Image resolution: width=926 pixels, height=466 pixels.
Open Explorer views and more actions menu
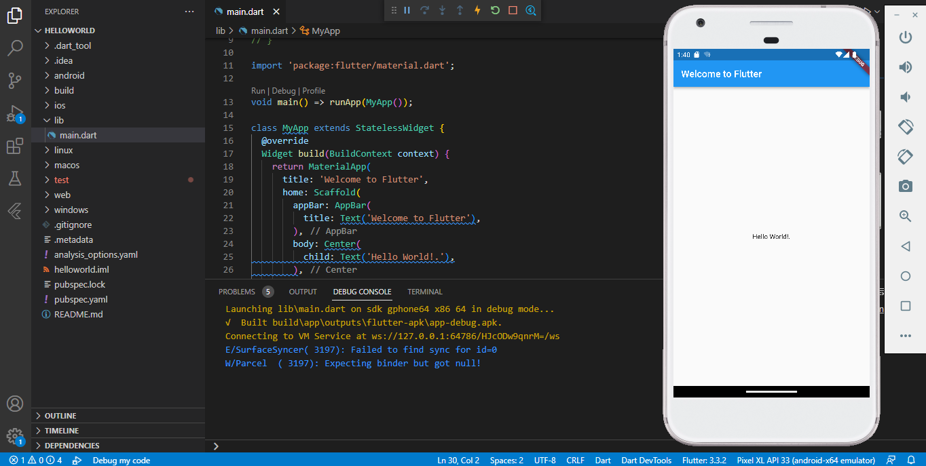tap(189, 12)
